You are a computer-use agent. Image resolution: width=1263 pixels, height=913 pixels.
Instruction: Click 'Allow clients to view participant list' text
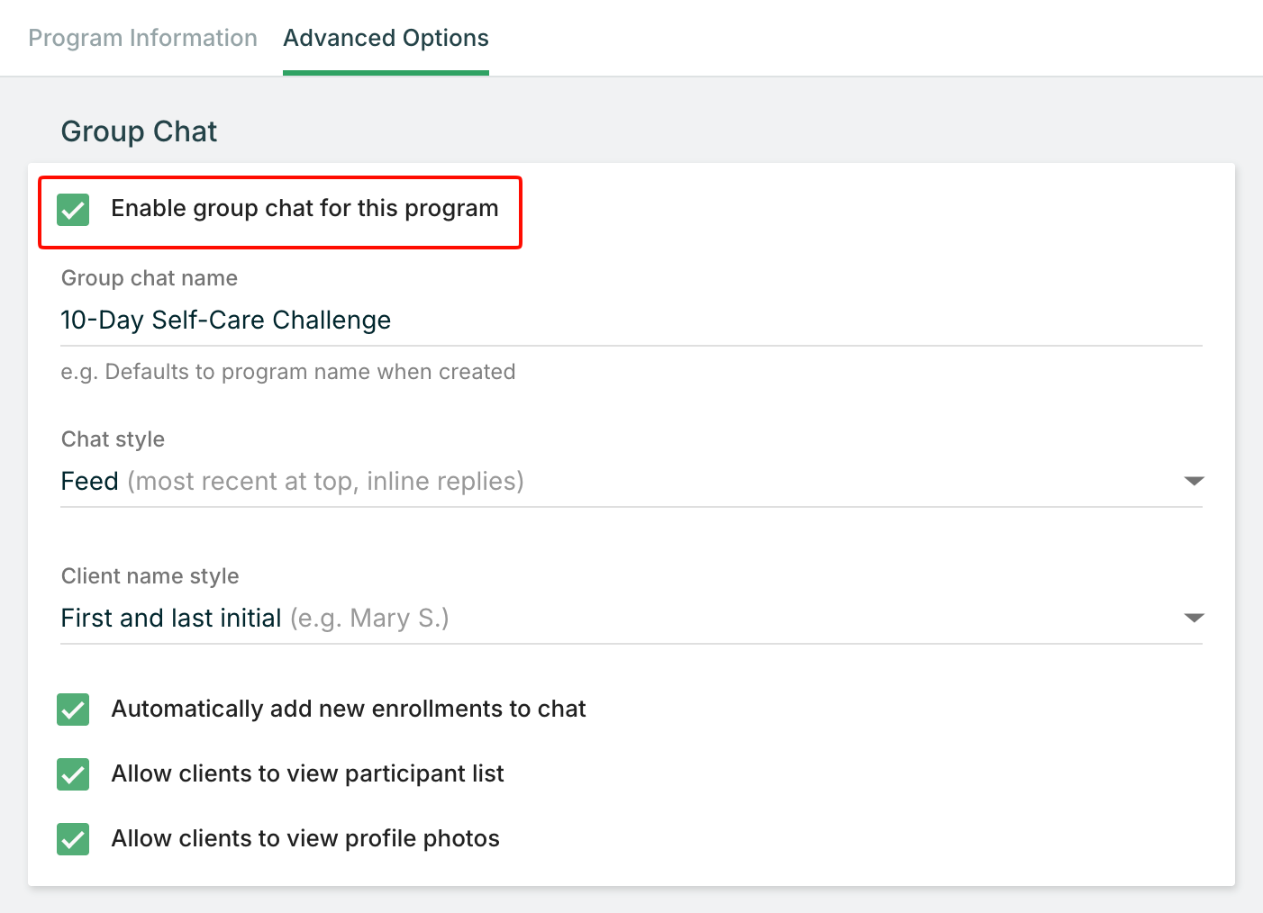click(x=307, y=774)
